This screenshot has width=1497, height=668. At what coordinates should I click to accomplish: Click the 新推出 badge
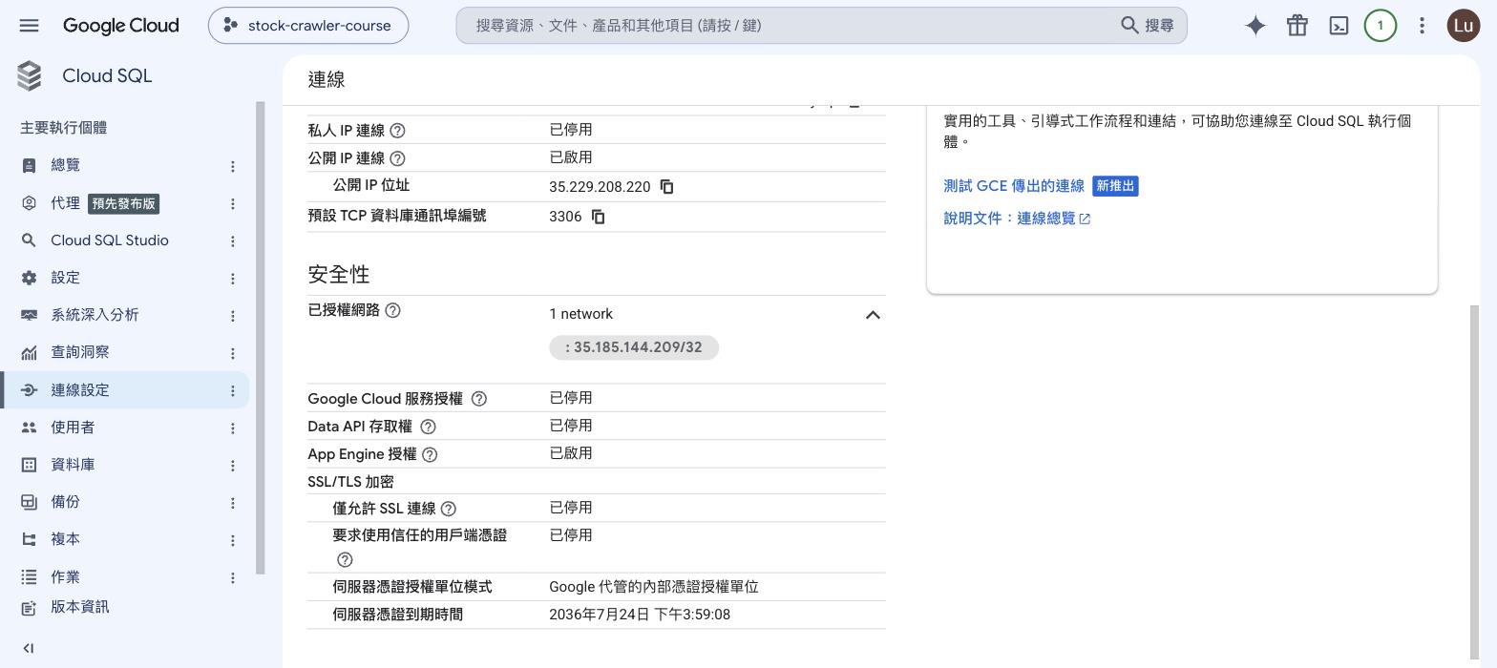click(1115, 186)
